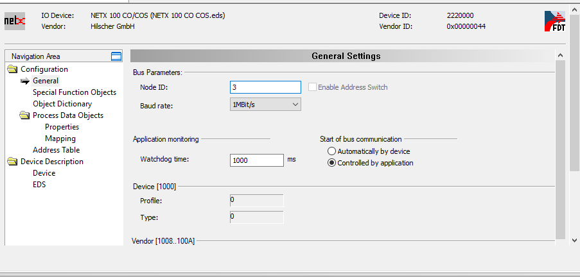Click the FDT logo icon

pos(555,21)
